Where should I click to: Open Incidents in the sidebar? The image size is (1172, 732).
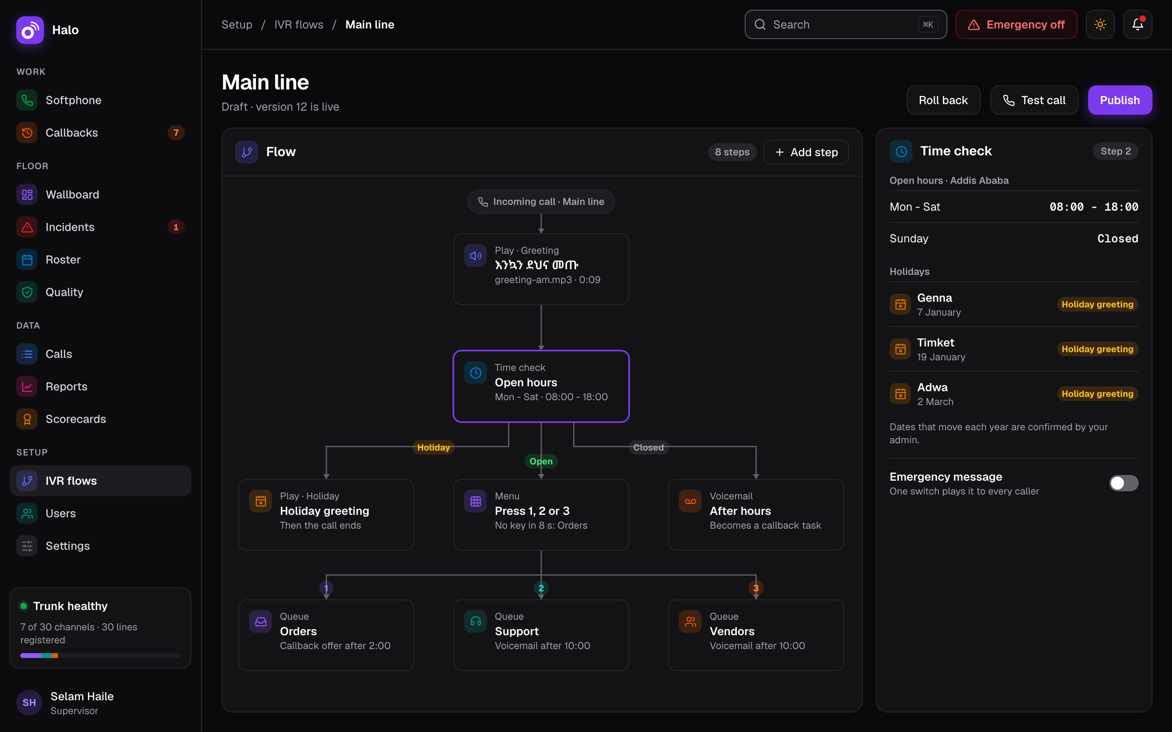tap(100, 227)
